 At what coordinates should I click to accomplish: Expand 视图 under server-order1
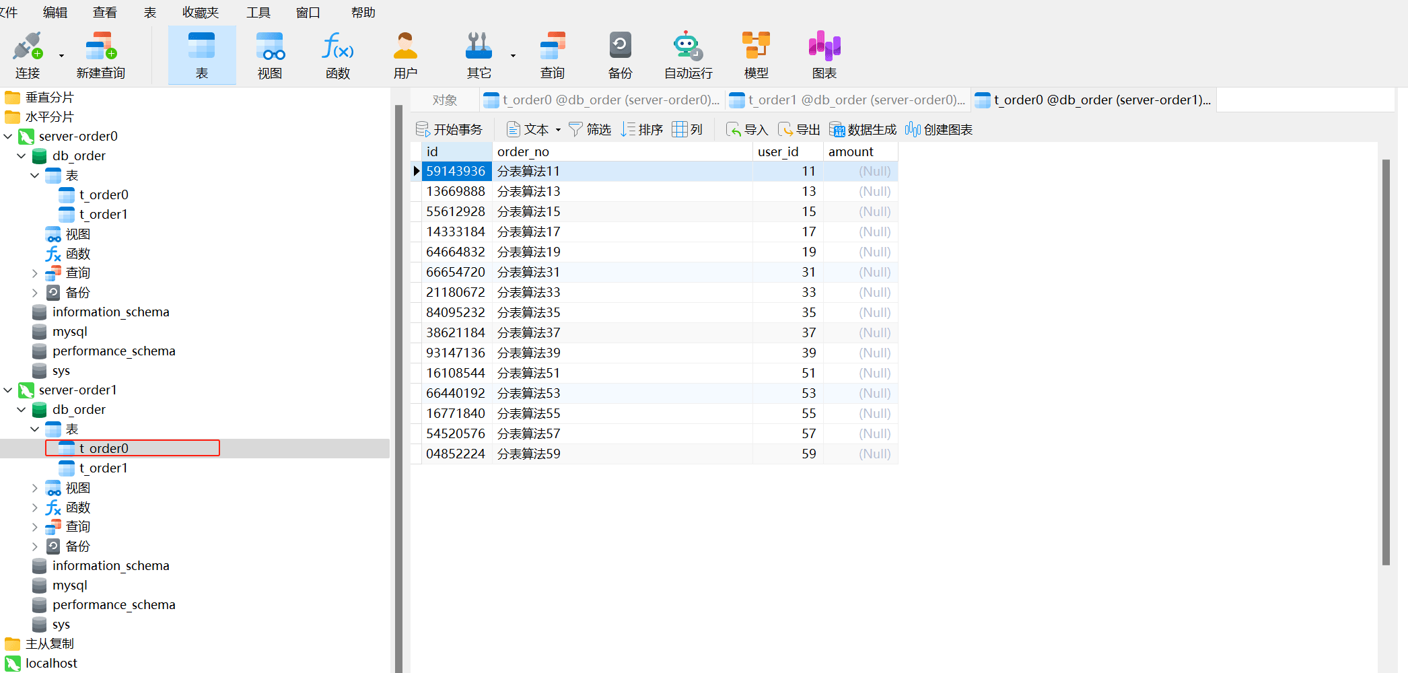click(x=35, y=488)
